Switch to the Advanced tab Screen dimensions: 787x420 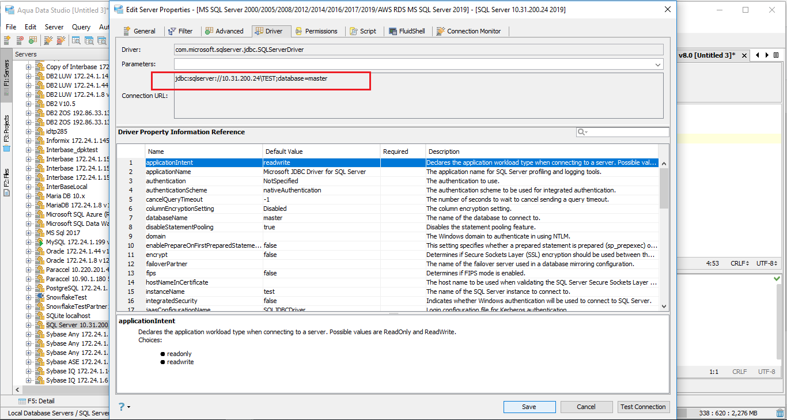(225, 31)
